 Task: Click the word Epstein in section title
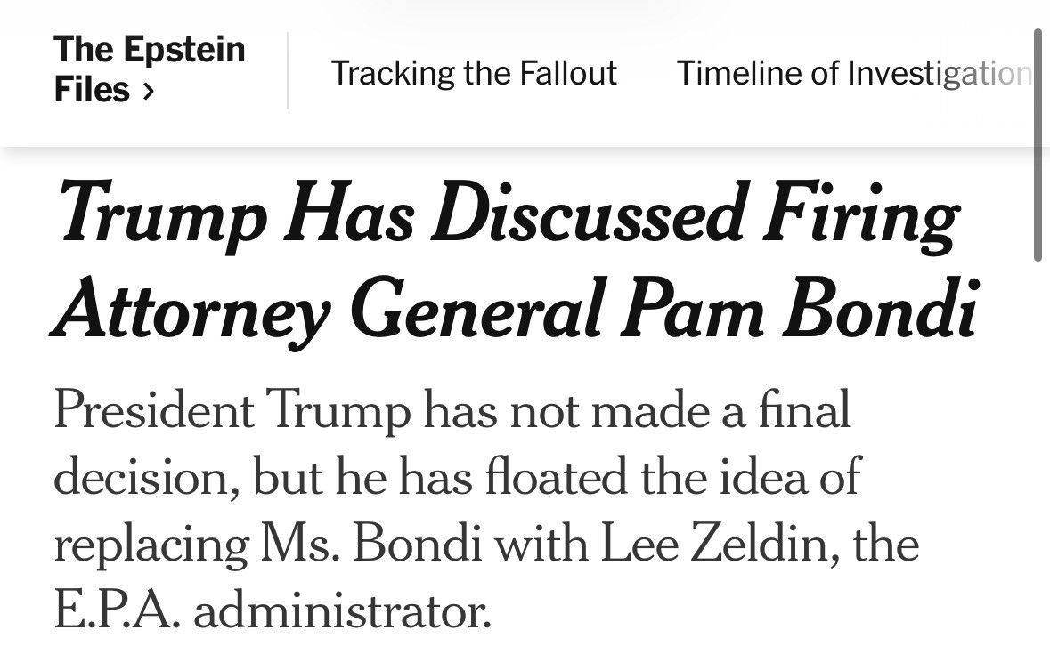click(x=184, y=50)
